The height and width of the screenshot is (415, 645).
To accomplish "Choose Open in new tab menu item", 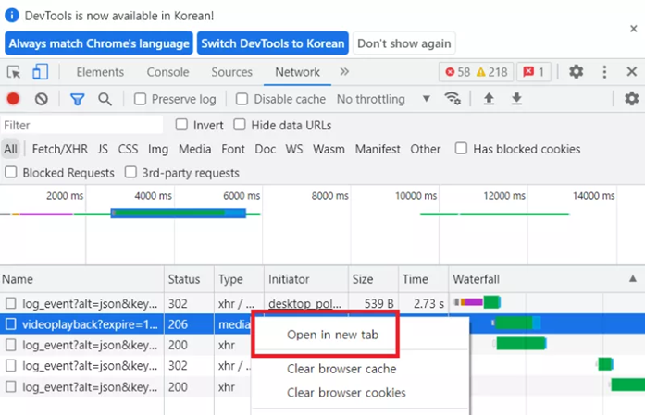I will pyautogui.click(x=331, y=335).
